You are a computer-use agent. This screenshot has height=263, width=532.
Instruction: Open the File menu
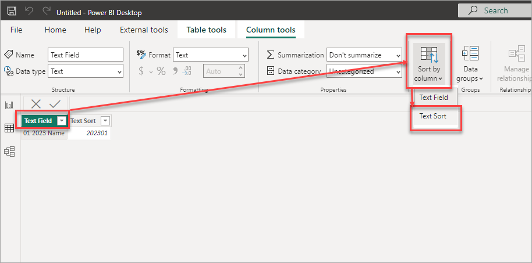coord(16,30)
